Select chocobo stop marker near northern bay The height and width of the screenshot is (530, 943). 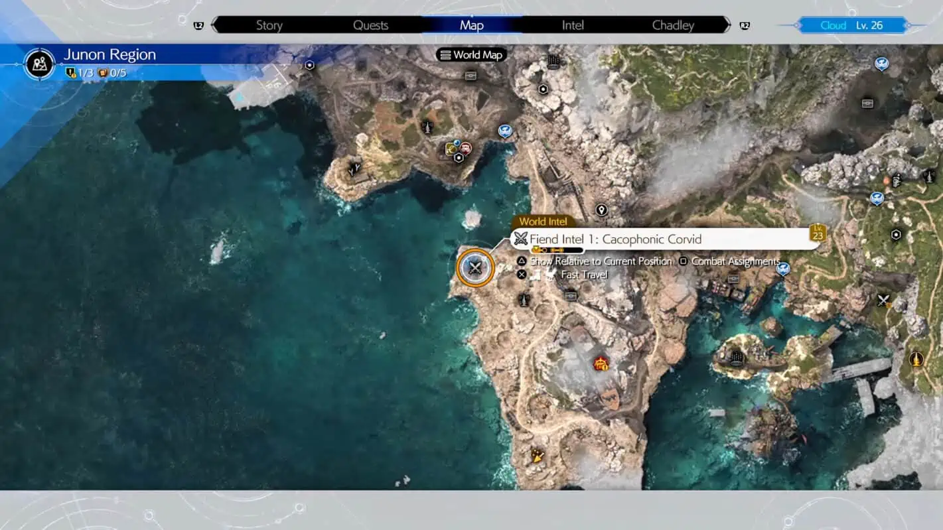pyautogui.click(x=505, y=131)
